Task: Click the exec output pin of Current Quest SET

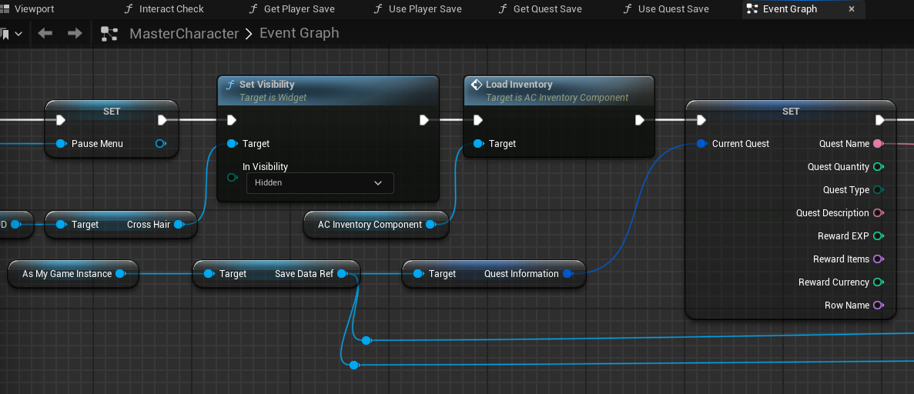Action: click(x=880, y=120)
